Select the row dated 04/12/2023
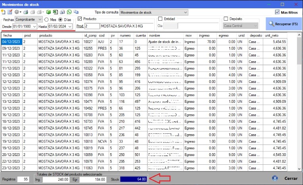Image resolution: width=303 pixels, height=185 pixels. click(144, 42)
